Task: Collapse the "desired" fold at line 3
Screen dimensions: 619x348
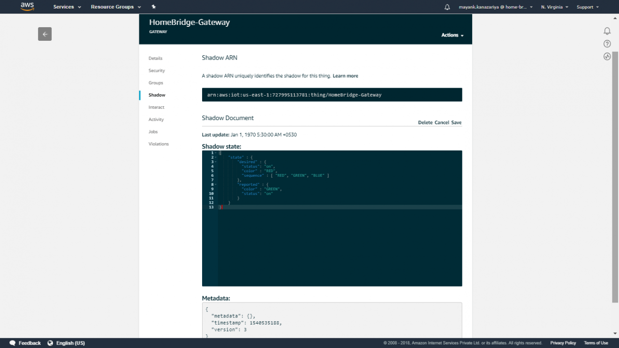Action: click(215, 162)
